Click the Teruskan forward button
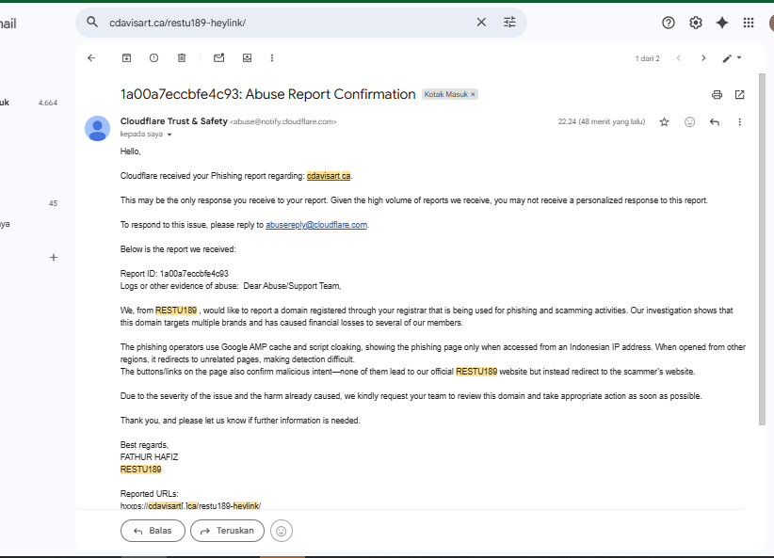Viewport: 774px width, 558px height. [227, 531]
